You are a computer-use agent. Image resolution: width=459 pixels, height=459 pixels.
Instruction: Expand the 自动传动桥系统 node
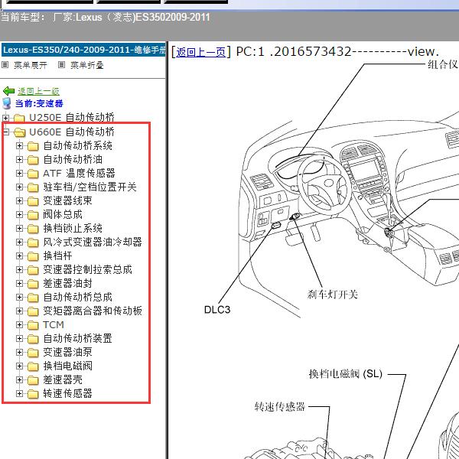(x=19, y=145)
